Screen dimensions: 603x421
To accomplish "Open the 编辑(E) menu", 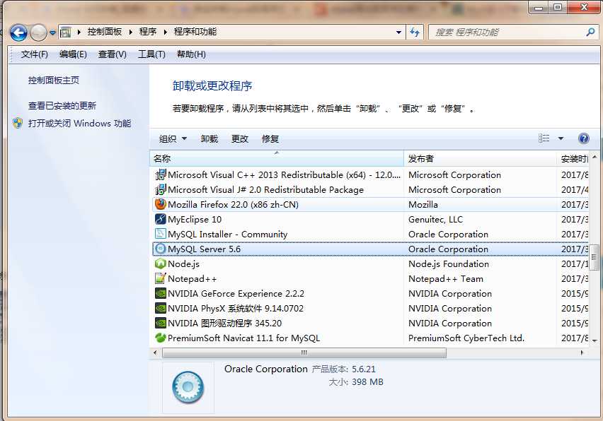I will pos(73,54).
